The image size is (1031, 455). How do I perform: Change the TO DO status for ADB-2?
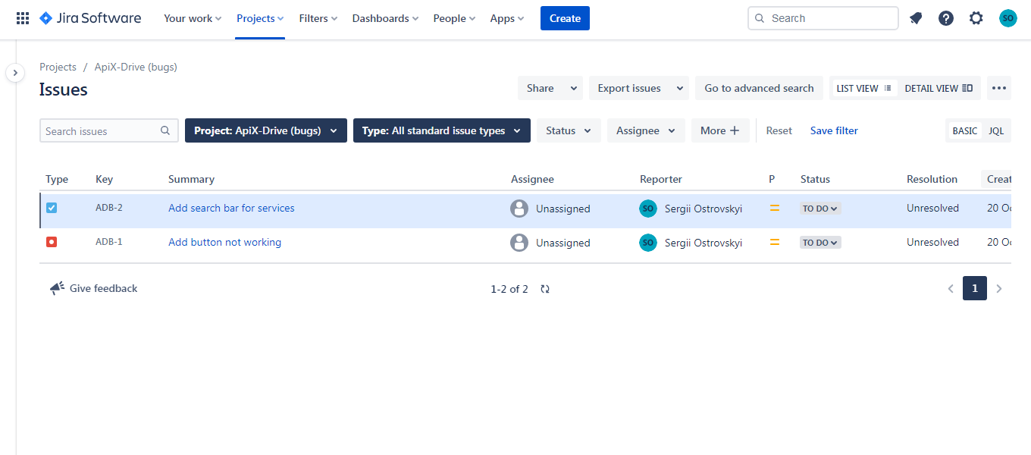coord(820,209)
